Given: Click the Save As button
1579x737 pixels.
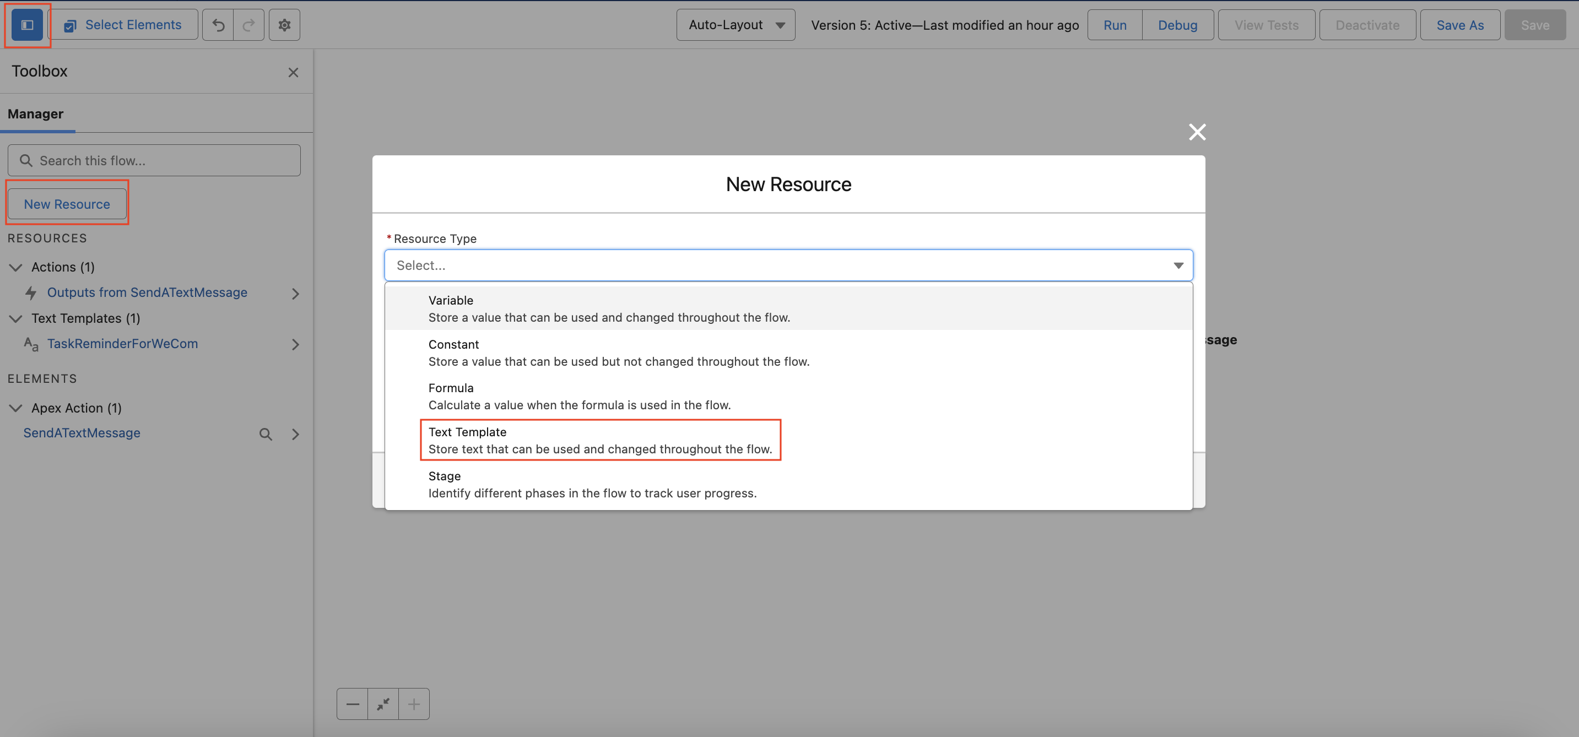Looking at the screenshot, I should pos(1460,25).
